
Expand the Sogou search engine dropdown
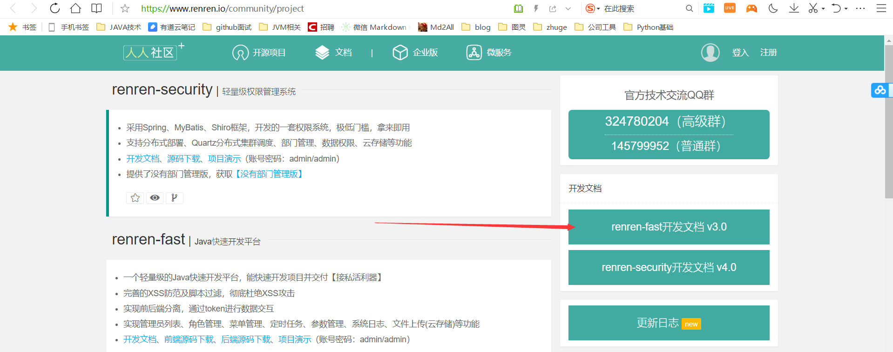coord(598,9)
